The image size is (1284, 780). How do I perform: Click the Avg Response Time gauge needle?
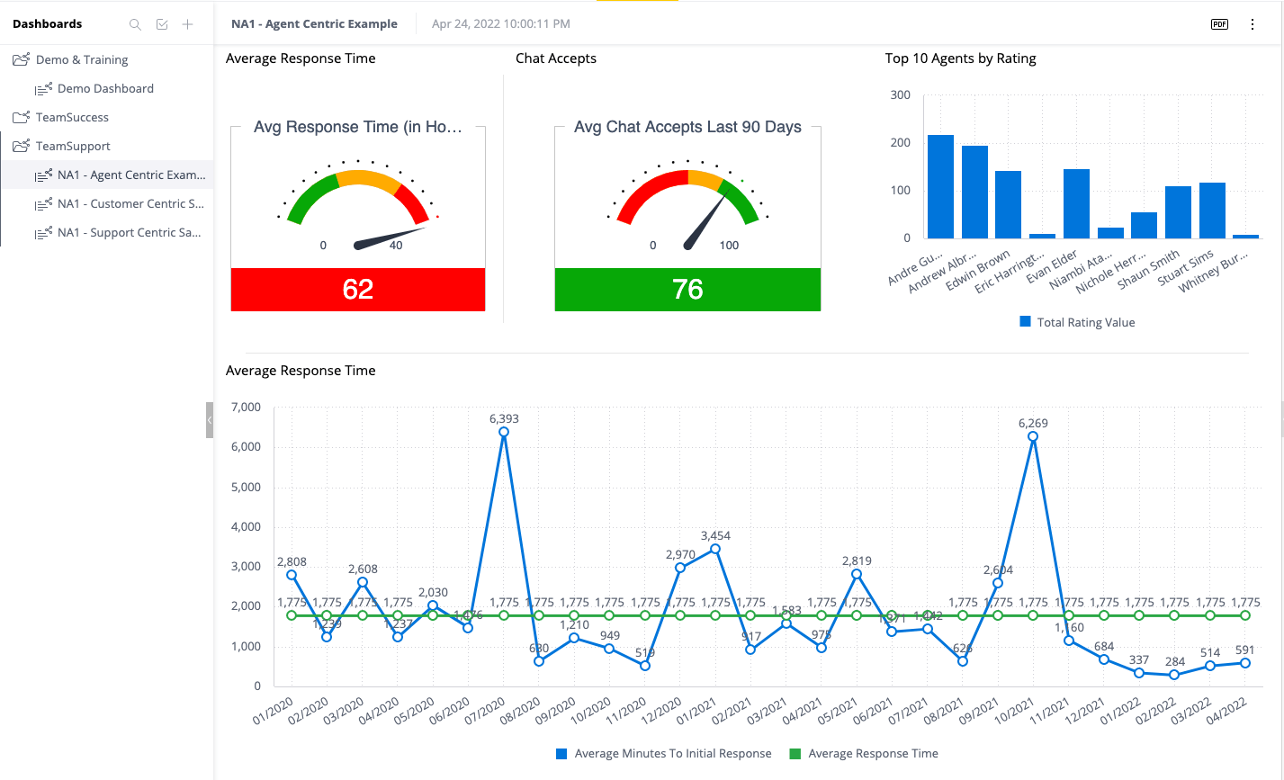point(389,238)
